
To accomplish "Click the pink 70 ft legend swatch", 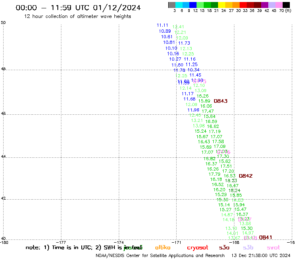I will coord(279,5).
